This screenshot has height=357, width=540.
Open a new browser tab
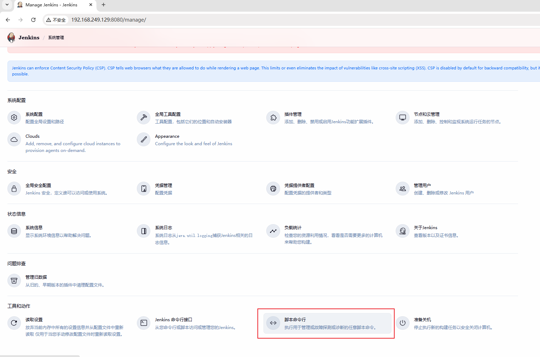(104, 5)
